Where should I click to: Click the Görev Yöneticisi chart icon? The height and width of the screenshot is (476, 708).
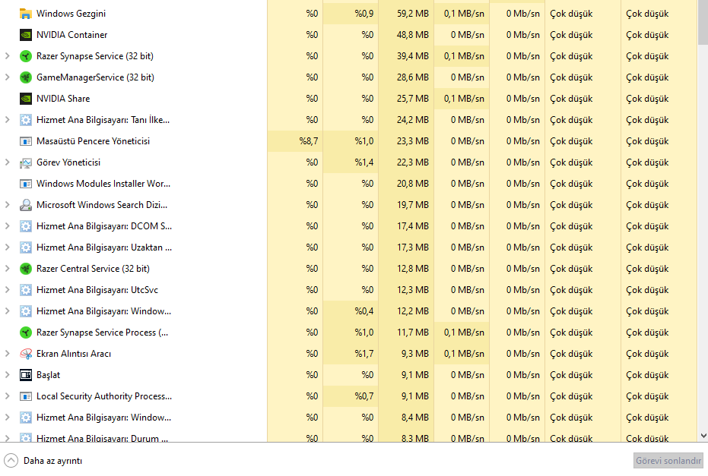26,162
